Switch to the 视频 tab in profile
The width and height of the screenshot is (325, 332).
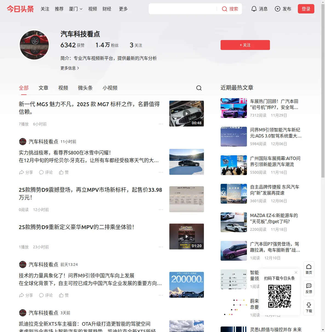point(63,88)
